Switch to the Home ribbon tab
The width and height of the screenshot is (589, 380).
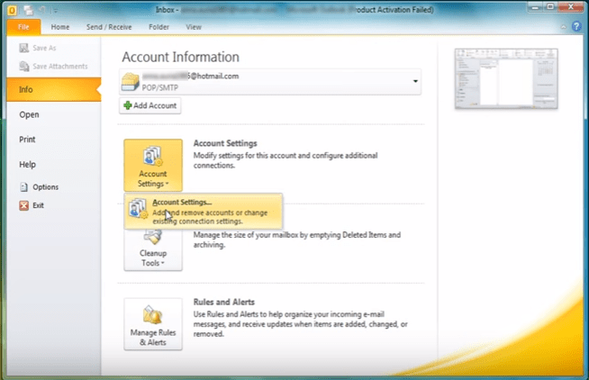coord(60,27)
